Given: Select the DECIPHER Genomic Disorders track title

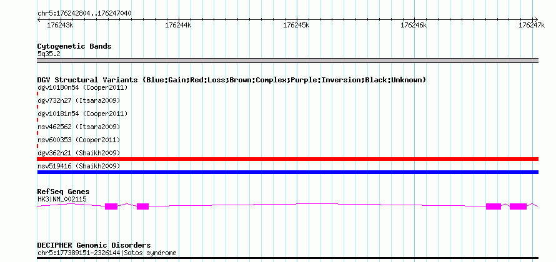Looking at the screenshot, I should point(94,245).
